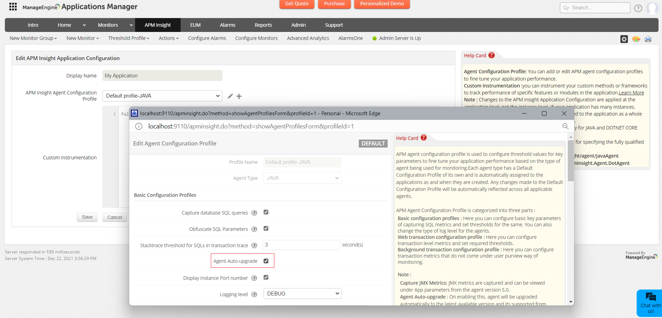Open the EUM tab
The image size is (662, 318).
[195, 25]
